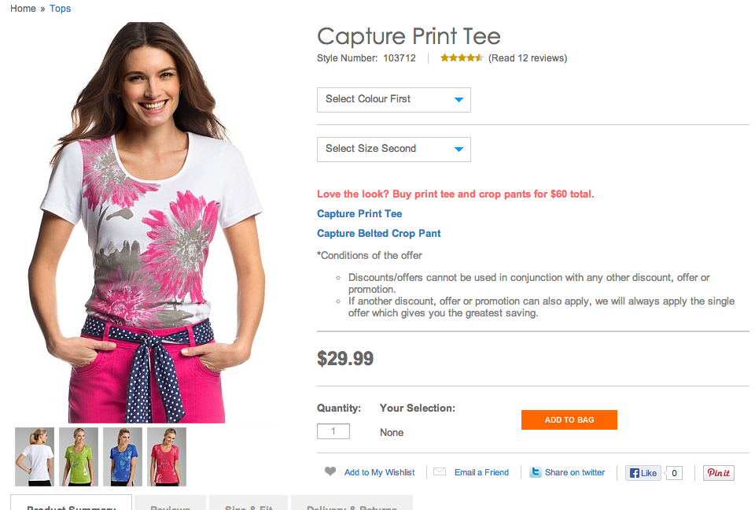Click inside the Quantity input field
This screenshot has height=510, width=755.
333,431
